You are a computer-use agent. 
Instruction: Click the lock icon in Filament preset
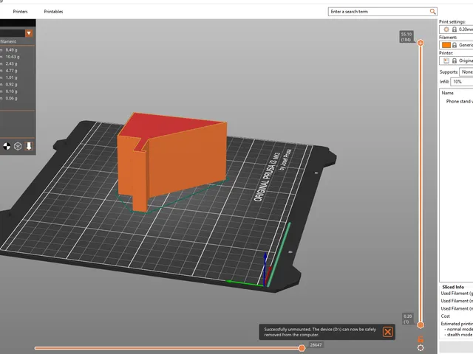(x=455, y=45)
